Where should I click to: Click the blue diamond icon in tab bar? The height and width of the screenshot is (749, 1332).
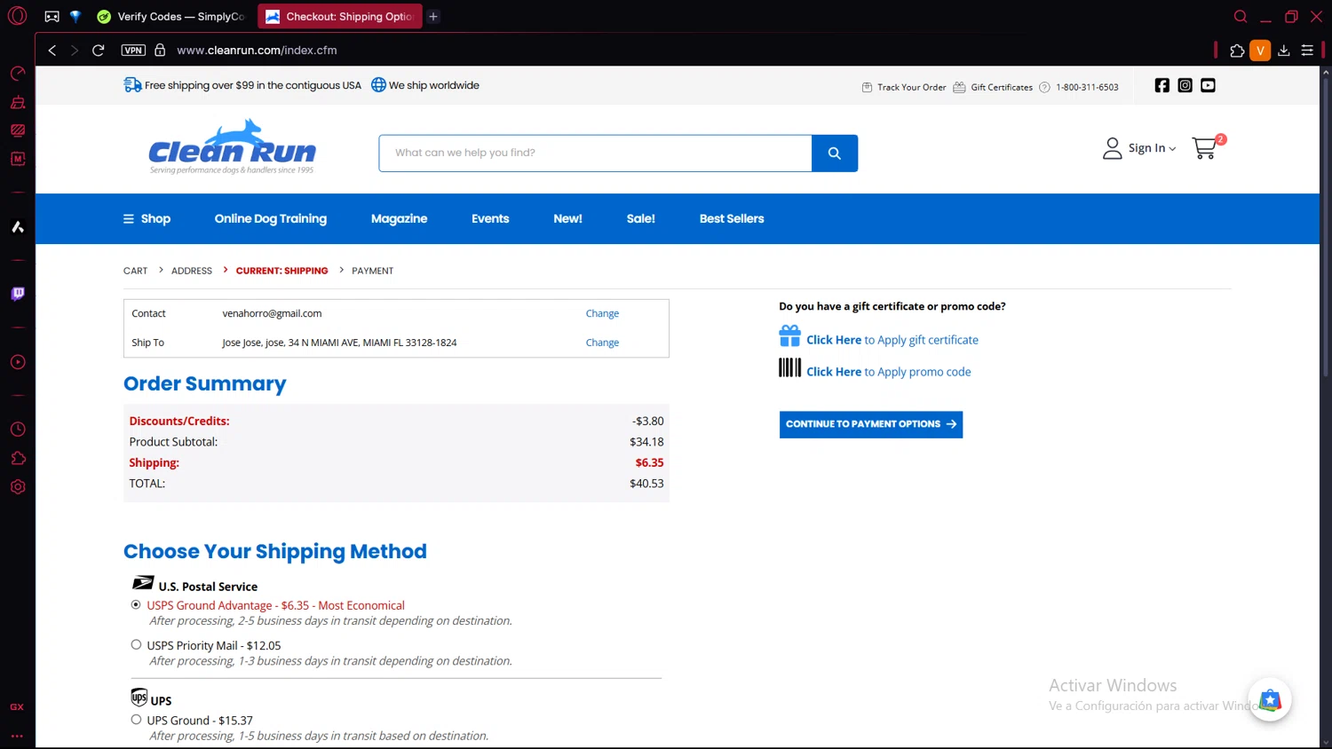pyautogui.click(x=75, y=16)
